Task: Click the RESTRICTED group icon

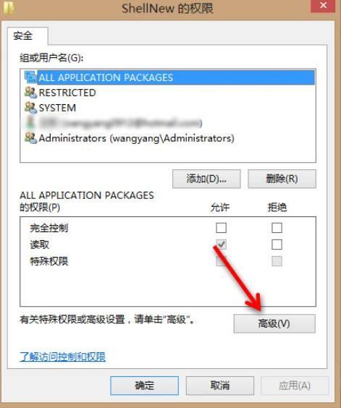Action: point(30,93)
